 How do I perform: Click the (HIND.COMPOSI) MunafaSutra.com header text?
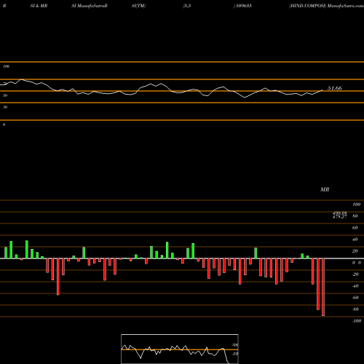(x=326, y=6)
